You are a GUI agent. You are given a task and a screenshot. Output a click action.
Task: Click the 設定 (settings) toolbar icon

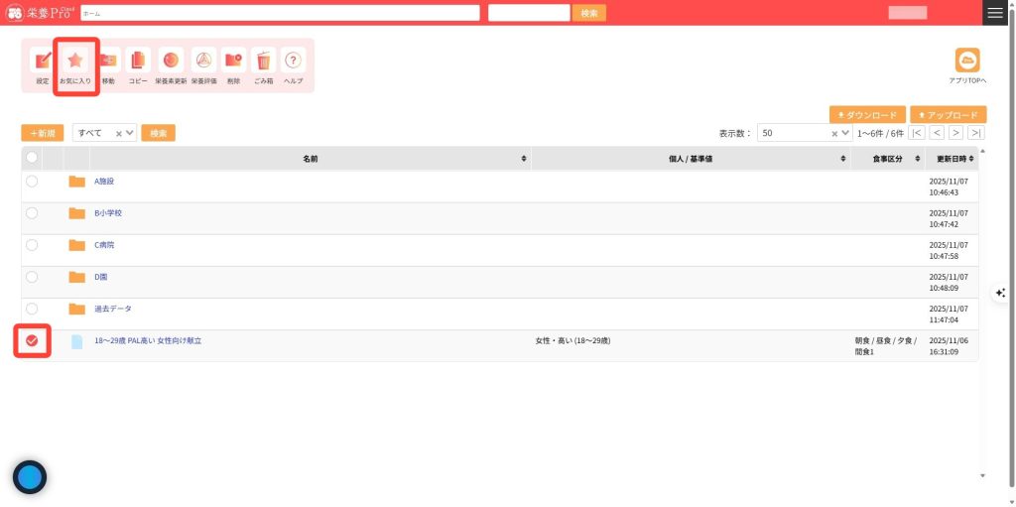(x=42, y=62)
